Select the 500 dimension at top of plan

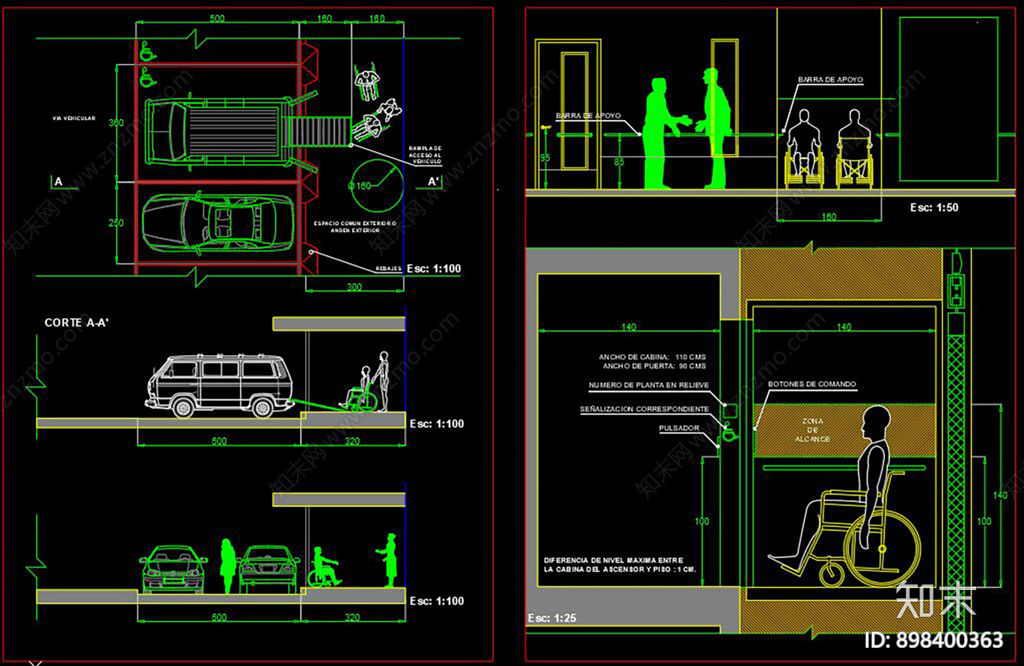217,19
